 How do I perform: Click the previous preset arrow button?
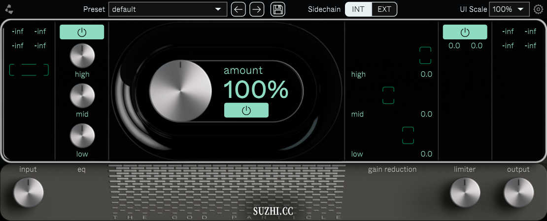(x=238, y=9)
